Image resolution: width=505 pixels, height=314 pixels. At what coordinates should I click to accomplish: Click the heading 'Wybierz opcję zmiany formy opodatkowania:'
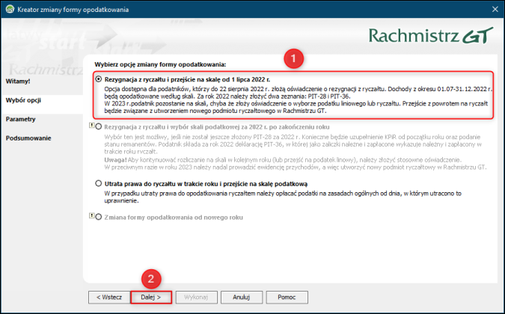click(160, 64)
